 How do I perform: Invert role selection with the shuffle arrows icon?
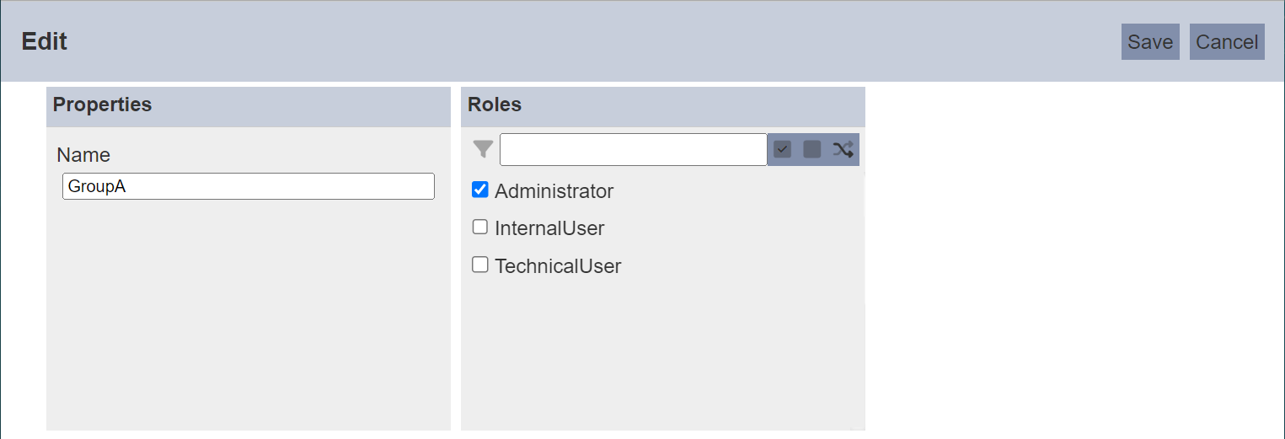coord(843,150)
